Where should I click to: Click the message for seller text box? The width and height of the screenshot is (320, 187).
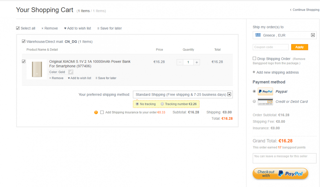coord(285,158)
